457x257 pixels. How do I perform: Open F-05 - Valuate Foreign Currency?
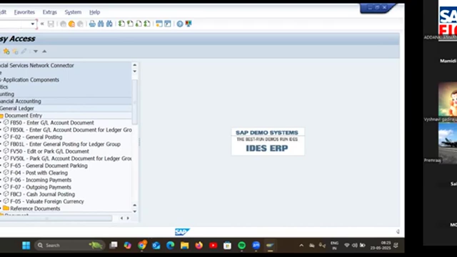pos(47,201)
